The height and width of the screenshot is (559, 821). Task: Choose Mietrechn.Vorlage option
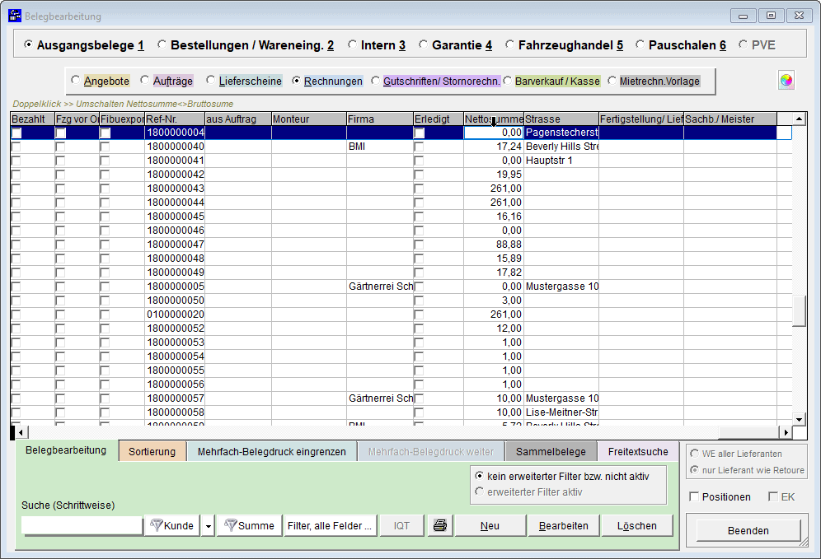point(612,81)
